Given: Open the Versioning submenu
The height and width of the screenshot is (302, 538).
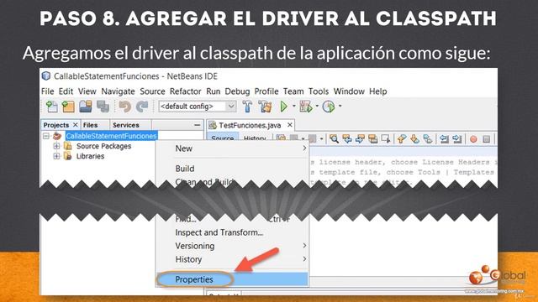Looking at the screenshot, I should [232, 246].
